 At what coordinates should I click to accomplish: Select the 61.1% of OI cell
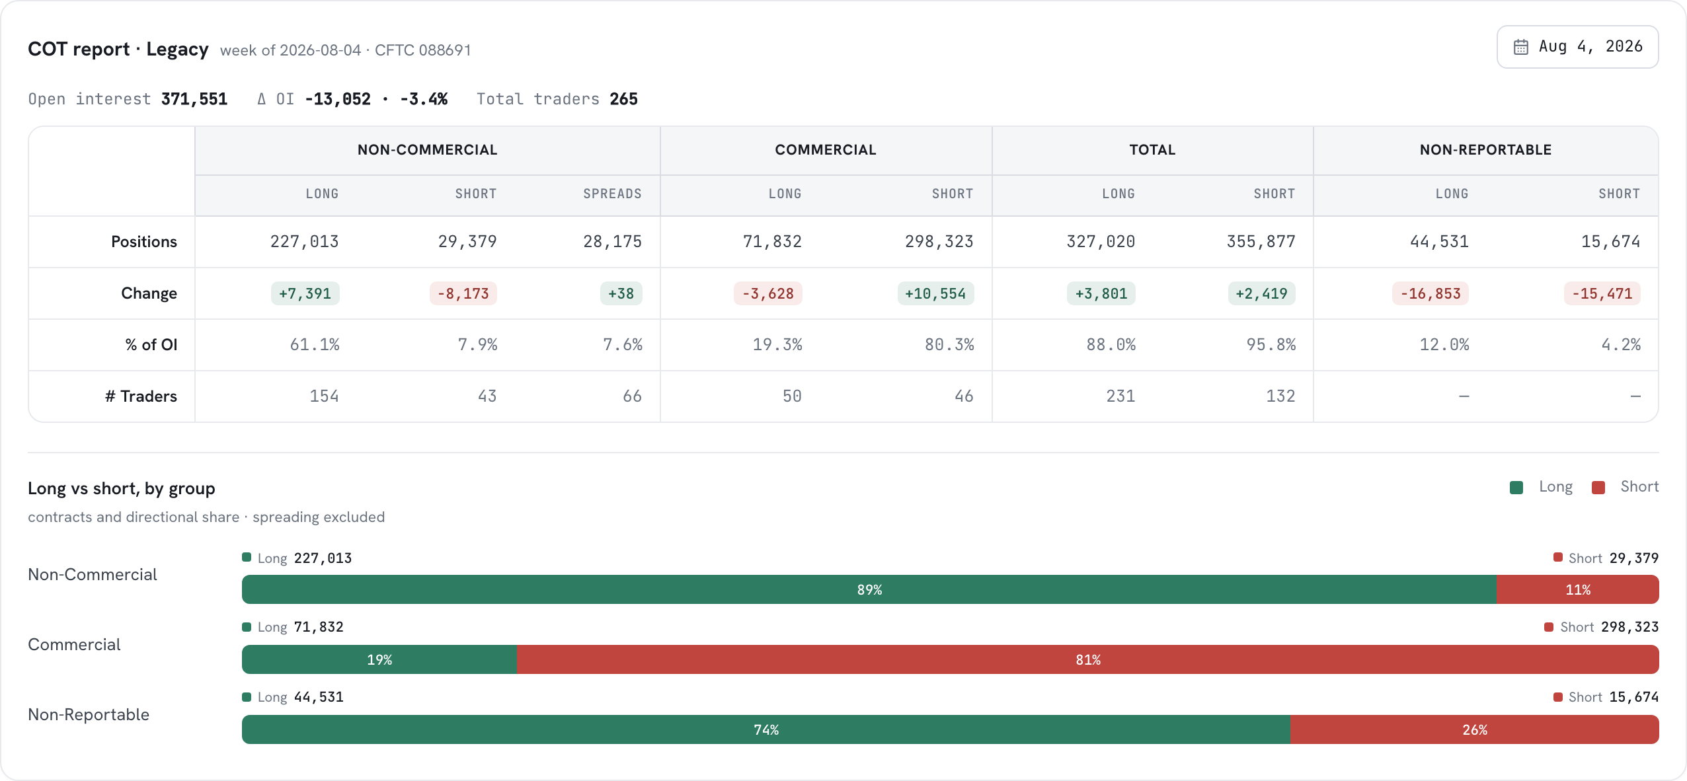315,345
